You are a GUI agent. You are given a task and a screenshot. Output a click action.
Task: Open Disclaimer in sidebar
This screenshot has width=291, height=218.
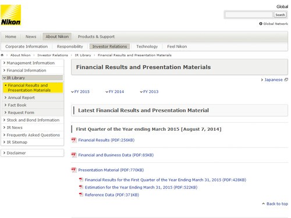(x=33, y=153)
